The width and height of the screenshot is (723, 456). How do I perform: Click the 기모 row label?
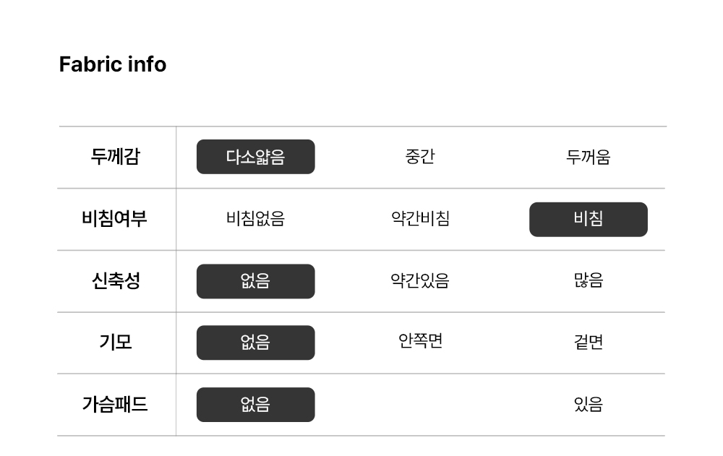pyautogui.click(x=116, y=342)
